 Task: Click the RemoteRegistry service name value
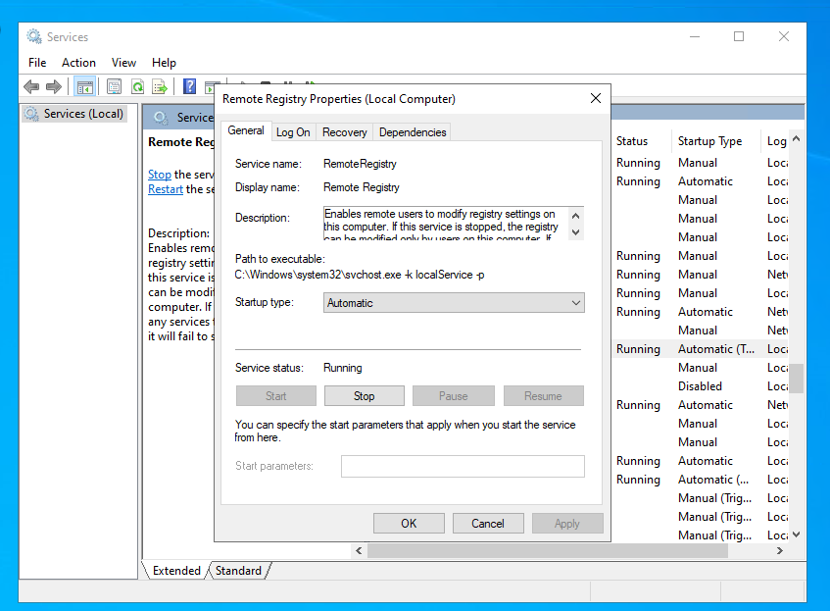(360, 164)
